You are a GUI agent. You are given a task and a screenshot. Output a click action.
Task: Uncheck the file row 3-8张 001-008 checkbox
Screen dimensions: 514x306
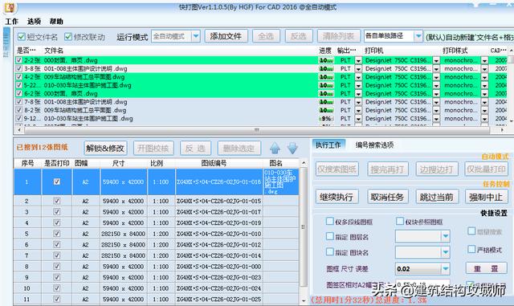tap(19, 68)
